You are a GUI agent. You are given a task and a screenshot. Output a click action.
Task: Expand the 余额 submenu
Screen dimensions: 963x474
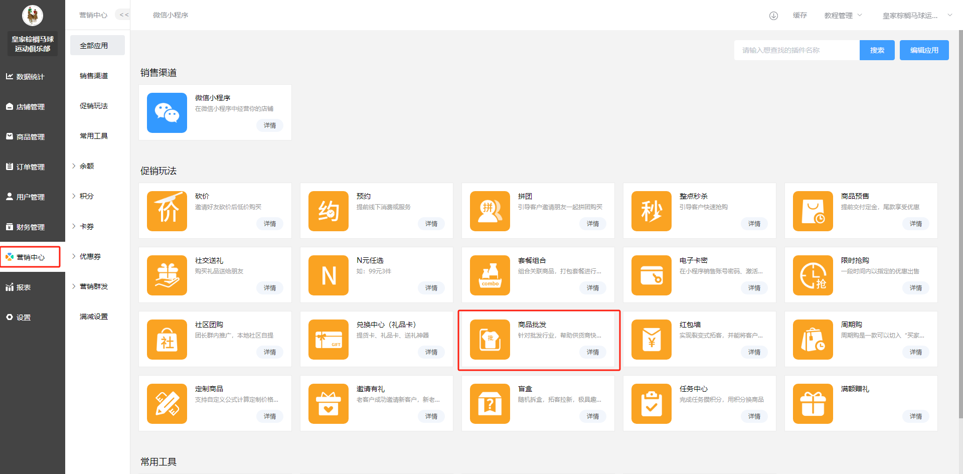click(86, 166)
